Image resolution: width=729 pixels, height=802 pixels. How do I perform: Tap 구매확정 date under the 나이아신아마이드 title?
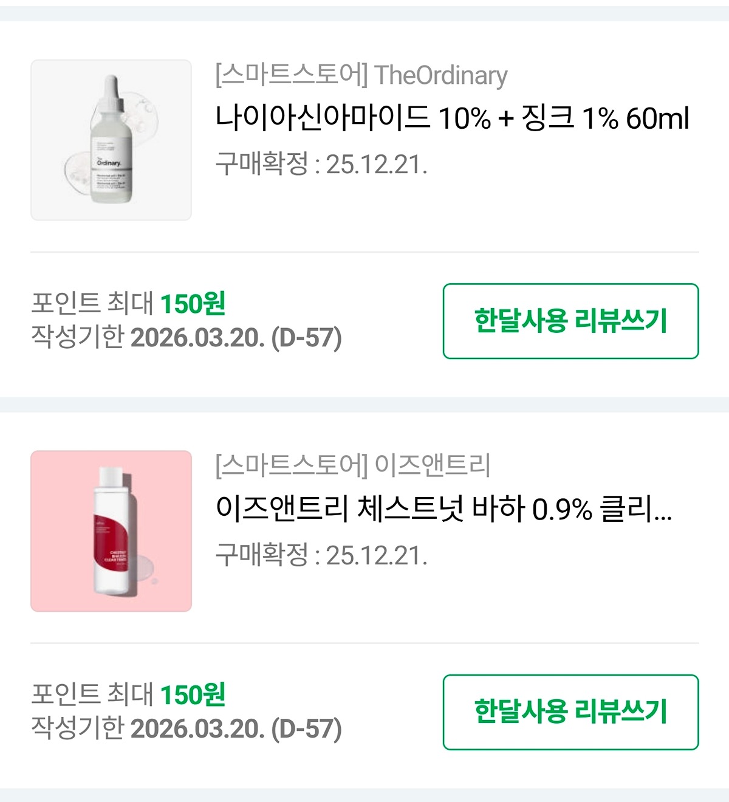(321, 164)
